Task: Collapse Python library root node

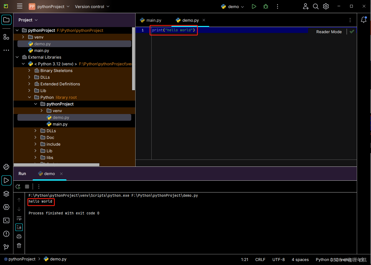Action: [x=29, y=97]
